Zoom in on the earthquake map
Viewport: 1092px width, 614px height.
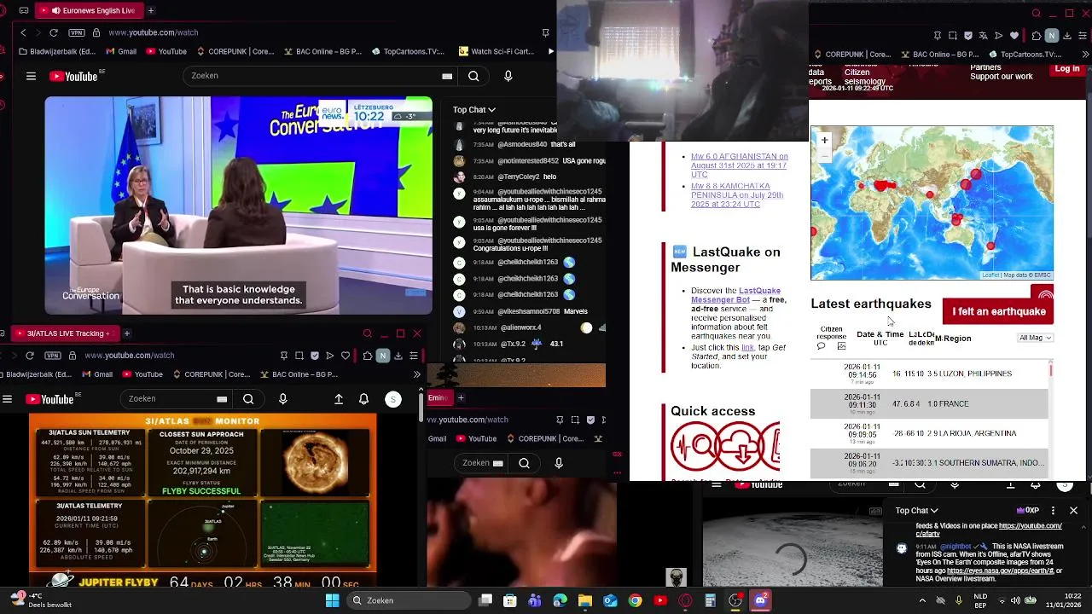(824, 140)
